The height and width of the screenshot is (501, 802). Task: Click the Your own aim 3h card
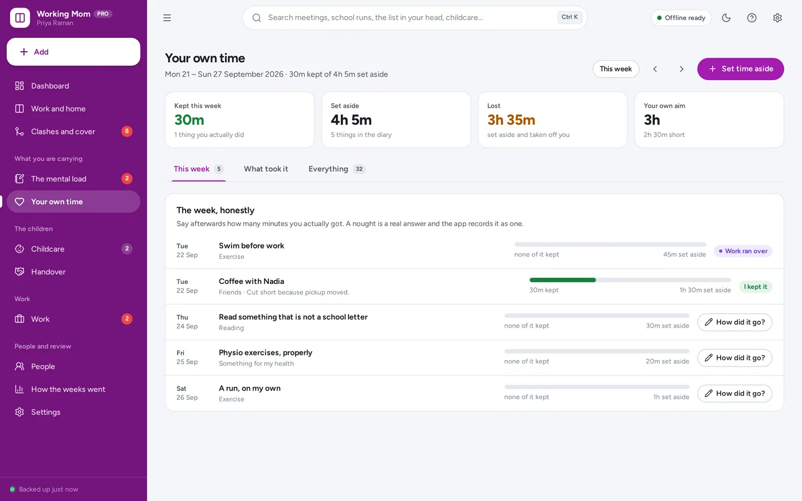(x=709, y=120)
